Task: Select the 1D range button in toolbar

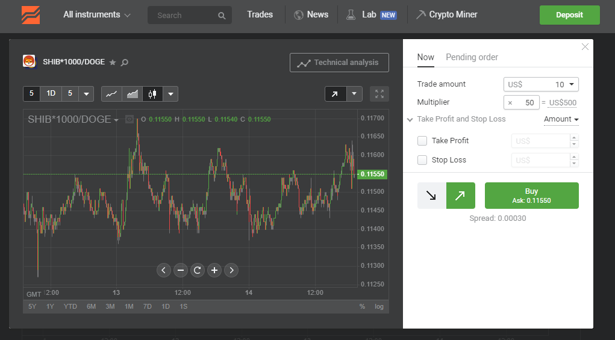Action: tap(51, 94)
